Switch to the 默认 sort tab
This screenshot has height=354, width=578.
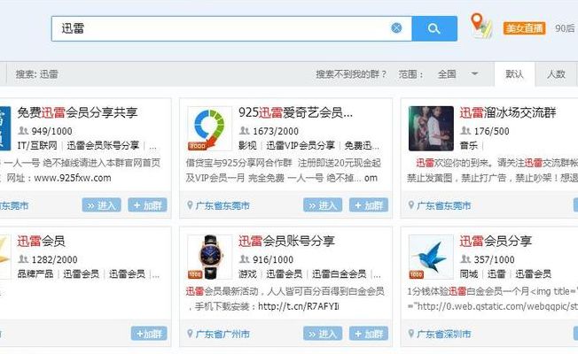514,74
